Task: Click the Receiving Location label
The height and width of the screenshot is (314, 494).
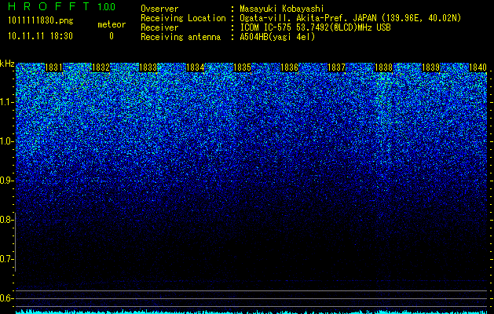Action: (x=183, y=18)
